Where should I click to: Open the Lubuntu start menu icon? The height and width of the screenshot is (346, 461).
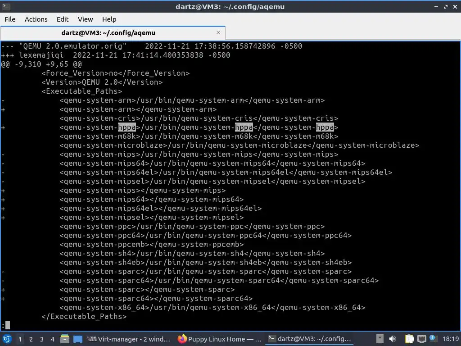coord(7,339)
